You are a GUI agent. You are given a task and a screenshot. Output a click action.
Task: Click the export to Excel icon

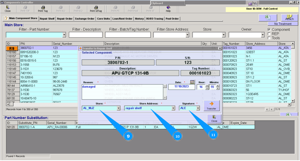(268, 18)
